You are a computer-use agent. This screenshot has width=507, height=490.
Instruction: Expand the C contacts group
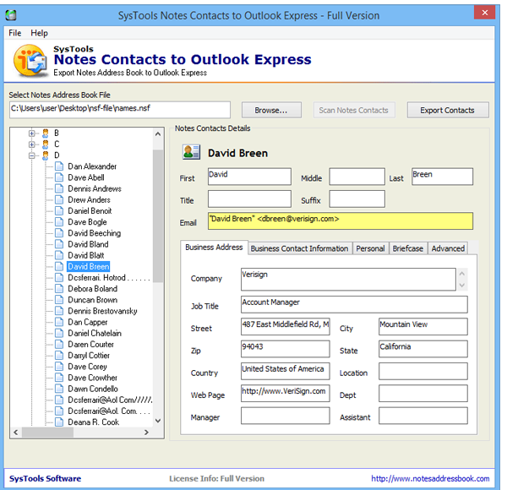[x=32, y=144]
